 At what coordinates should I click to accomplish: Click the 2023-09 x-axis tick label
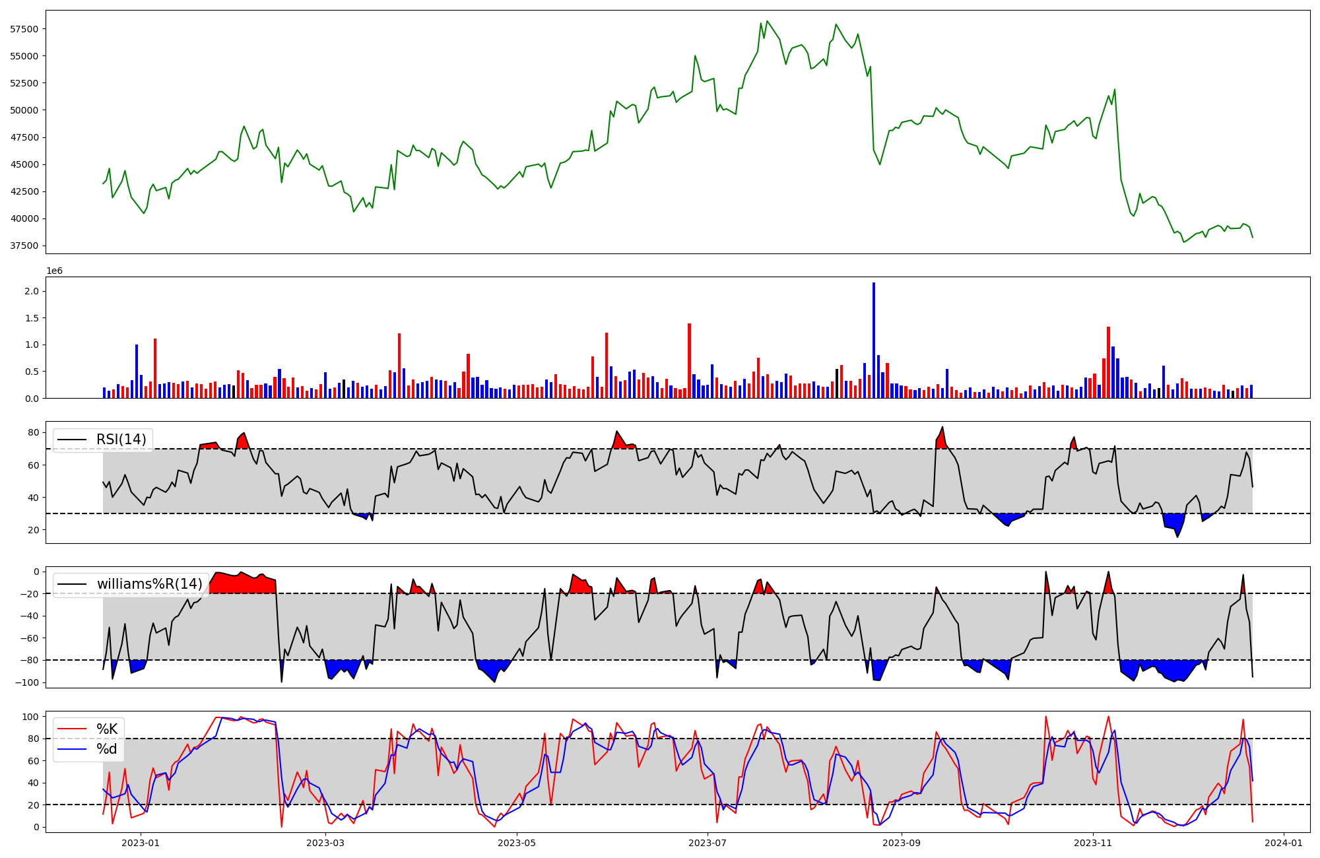(x=902, y=843)
